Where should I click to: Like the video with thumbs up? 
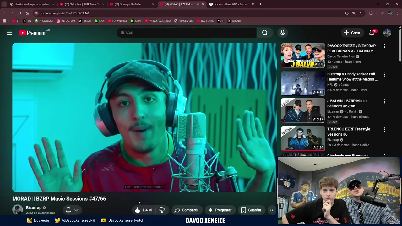[x=143, y=210]
